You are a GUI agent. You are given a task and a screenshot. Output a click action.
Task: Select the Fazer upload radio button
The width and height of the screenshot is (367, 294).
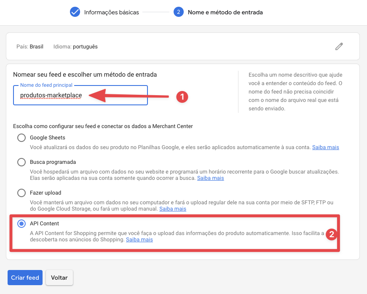(x=21, y=193)
